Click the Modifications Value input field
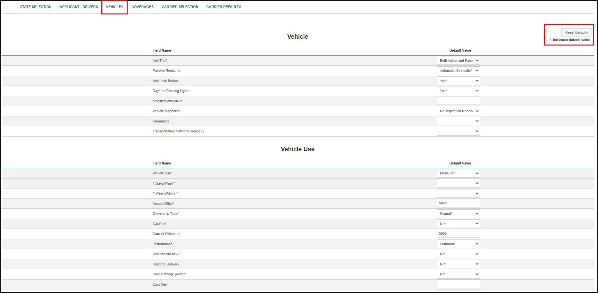598x293 pixels. 459,101
